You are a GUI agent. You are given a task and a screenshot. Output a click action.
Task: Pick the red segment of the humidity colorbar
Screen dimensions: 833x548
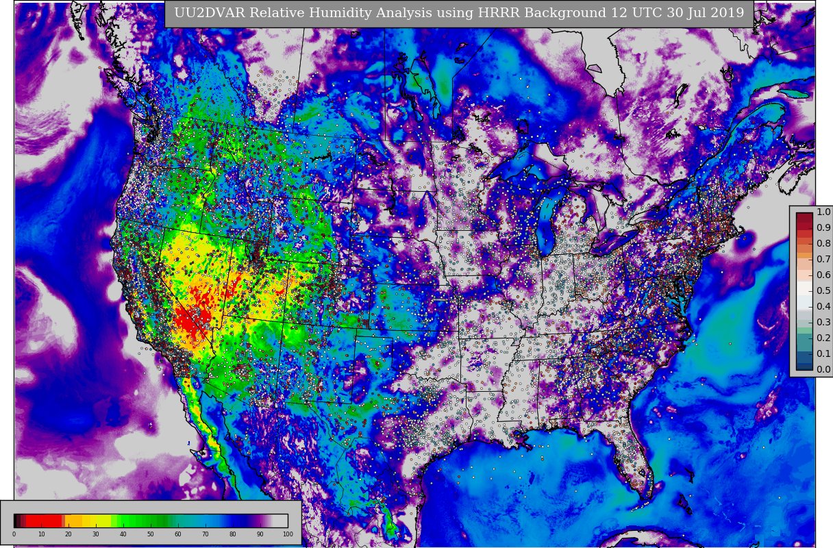click(44, 521)
